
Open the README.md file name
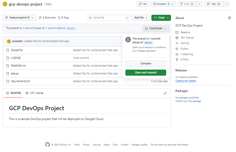point(18,66)
